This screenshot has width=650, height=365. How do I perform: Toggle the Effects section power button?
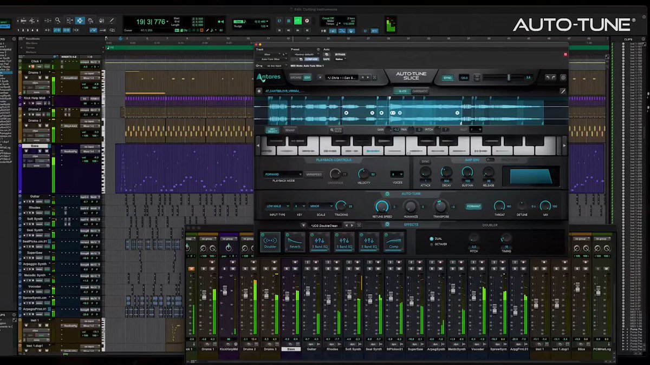[387, 224]
